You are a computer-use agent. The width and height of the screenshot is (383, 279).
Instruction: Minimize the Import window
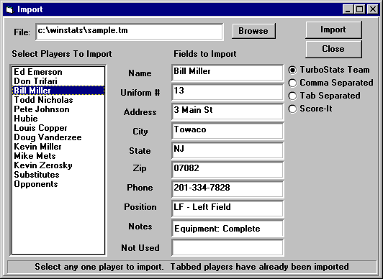point(348,9)
